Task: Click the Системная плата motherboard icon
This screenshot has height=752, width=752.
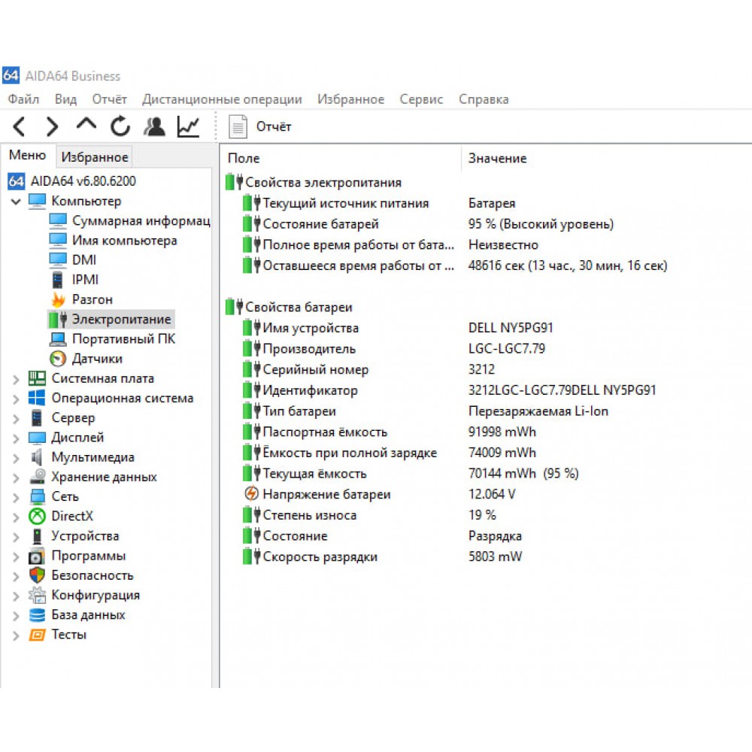Action: tap(37, 378)
